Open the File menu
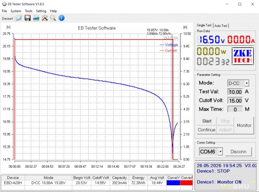Viewport: 259px width, 192px height. tap(5, 11)
